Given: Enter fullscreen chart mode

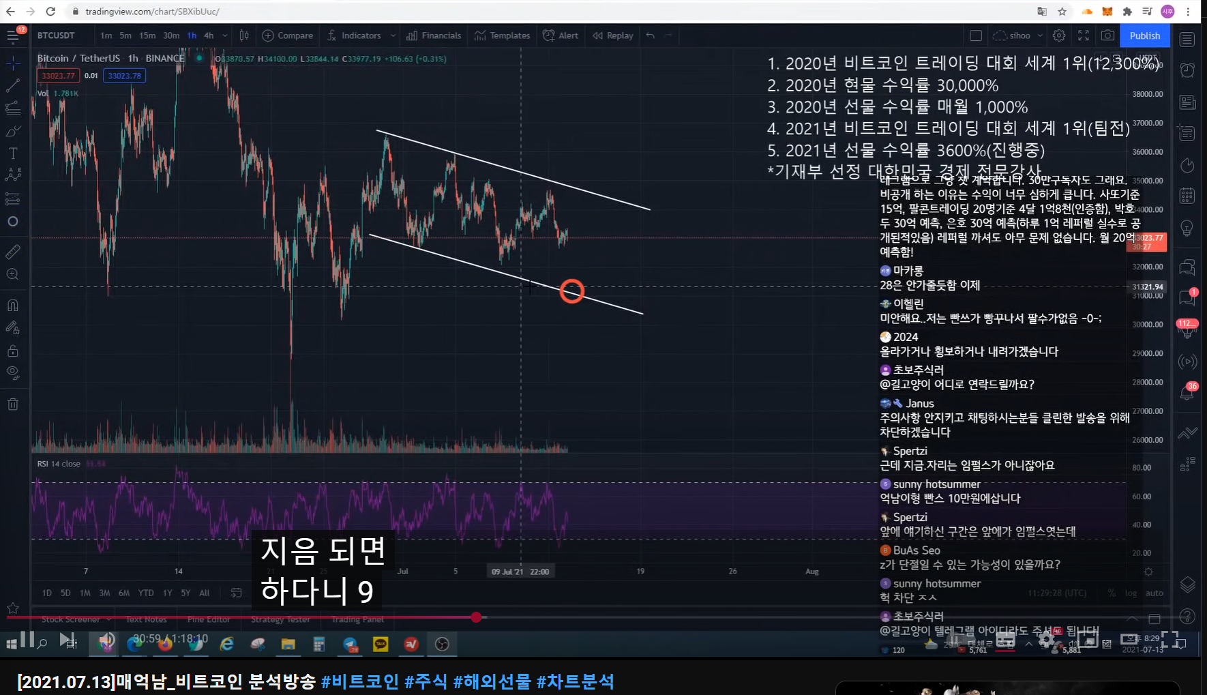Looking at the screenshot, I should pos(1084,35).
